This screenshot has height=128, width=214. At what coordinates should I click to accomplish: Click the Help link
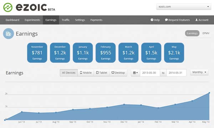155,20
